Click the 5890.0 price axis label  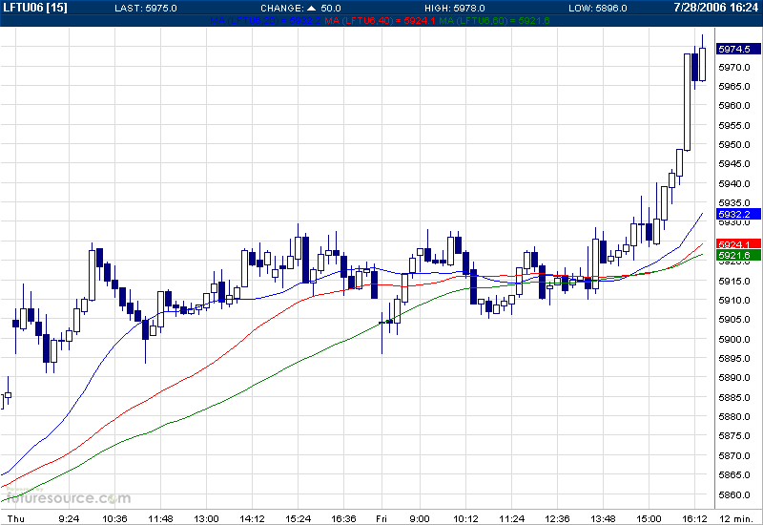734,377
